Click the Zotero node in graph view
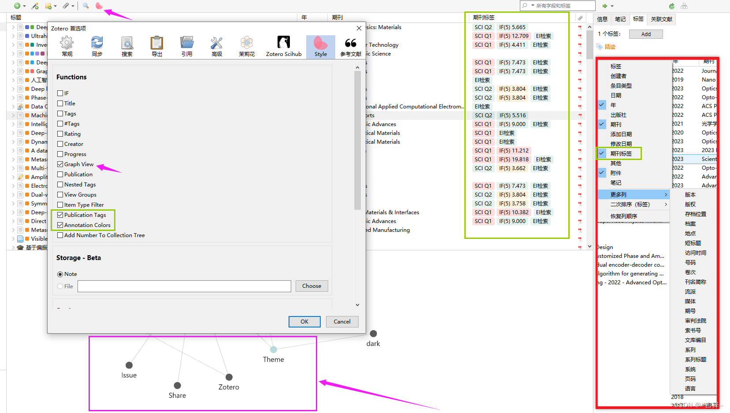Image resolution: width=730 pixels, height=413 pixels. point(229,377)
